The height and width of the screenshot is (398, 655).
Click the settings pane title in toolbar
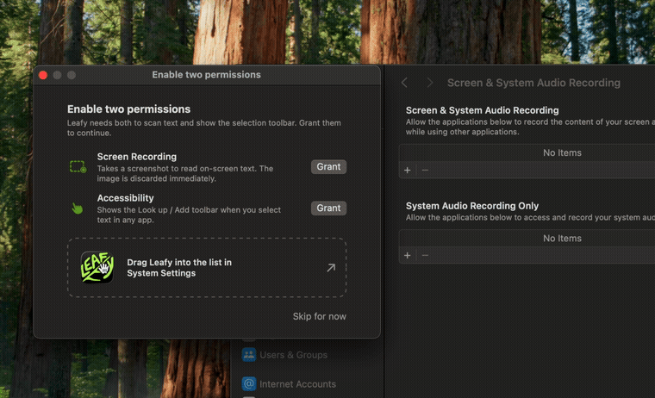[x=533, y=83]
